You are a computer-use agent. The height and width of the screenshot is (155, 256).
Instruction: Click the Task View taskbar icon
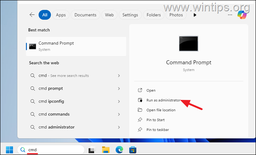coord(92,150)
